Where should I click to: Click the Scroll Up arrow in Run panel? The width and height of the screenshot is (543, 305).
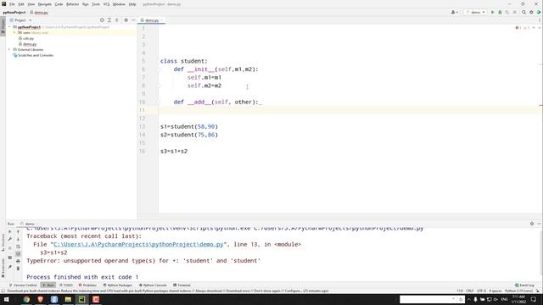pos(18,232)
